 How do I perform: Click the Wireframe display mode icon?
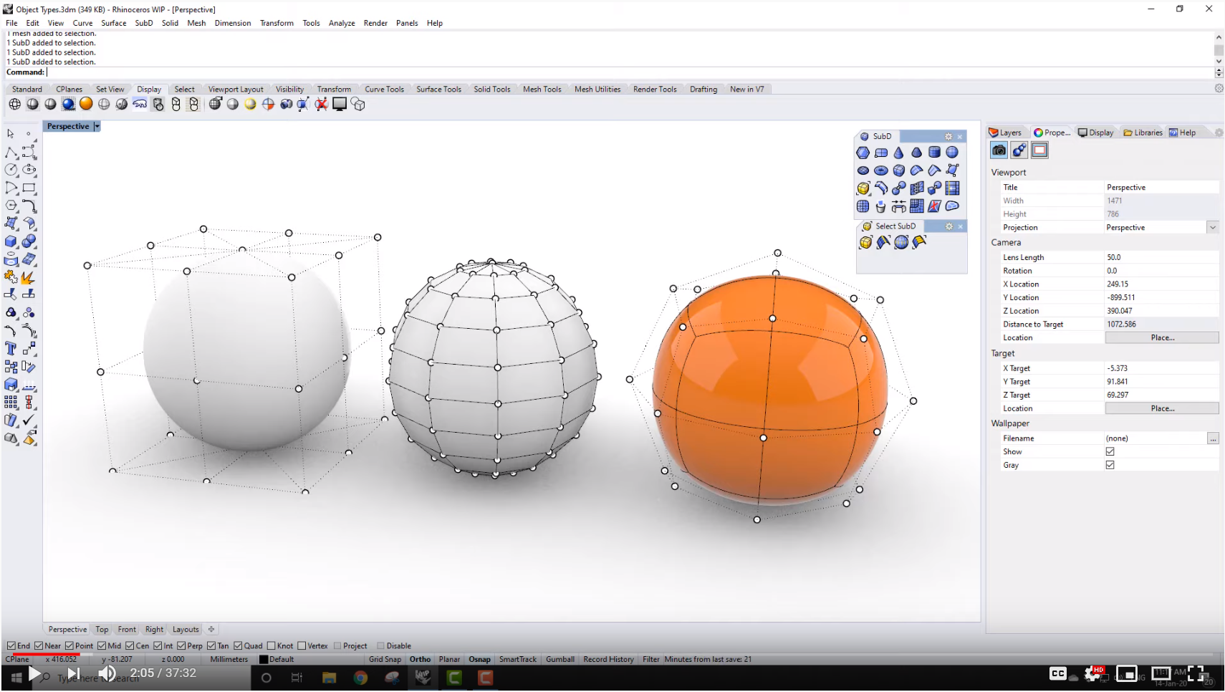click(14, 104)
